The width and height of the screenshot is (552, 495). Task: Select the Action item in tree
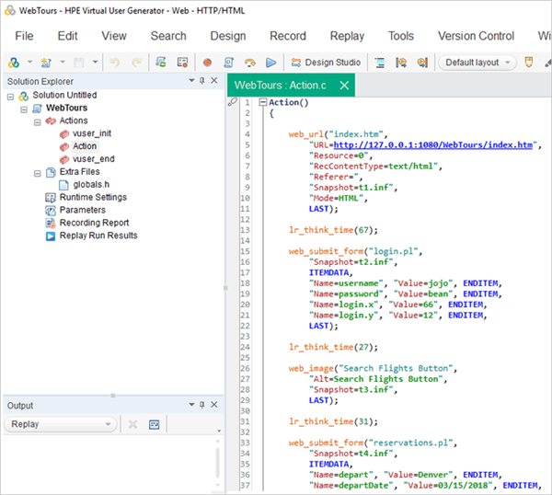pos(85,146)
